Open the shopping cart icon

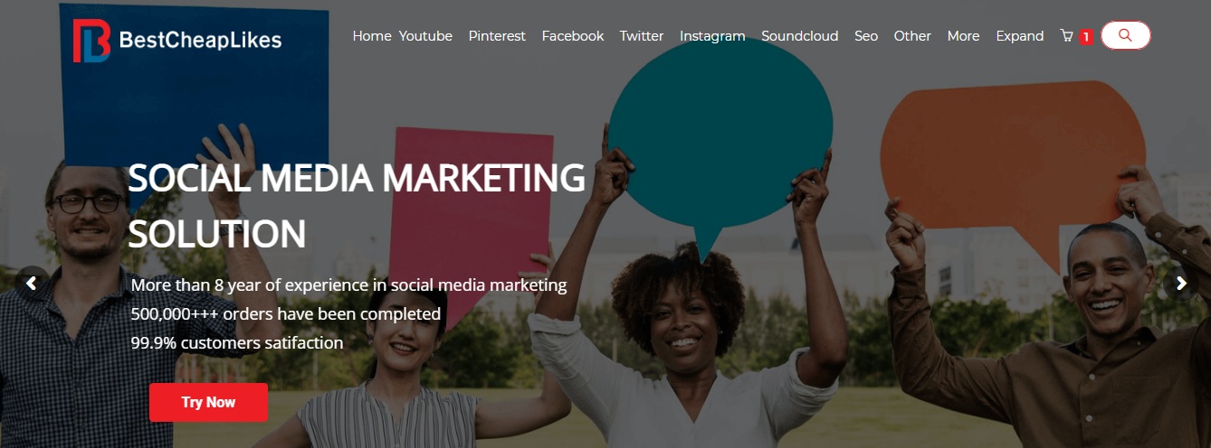coord(1066,36)
